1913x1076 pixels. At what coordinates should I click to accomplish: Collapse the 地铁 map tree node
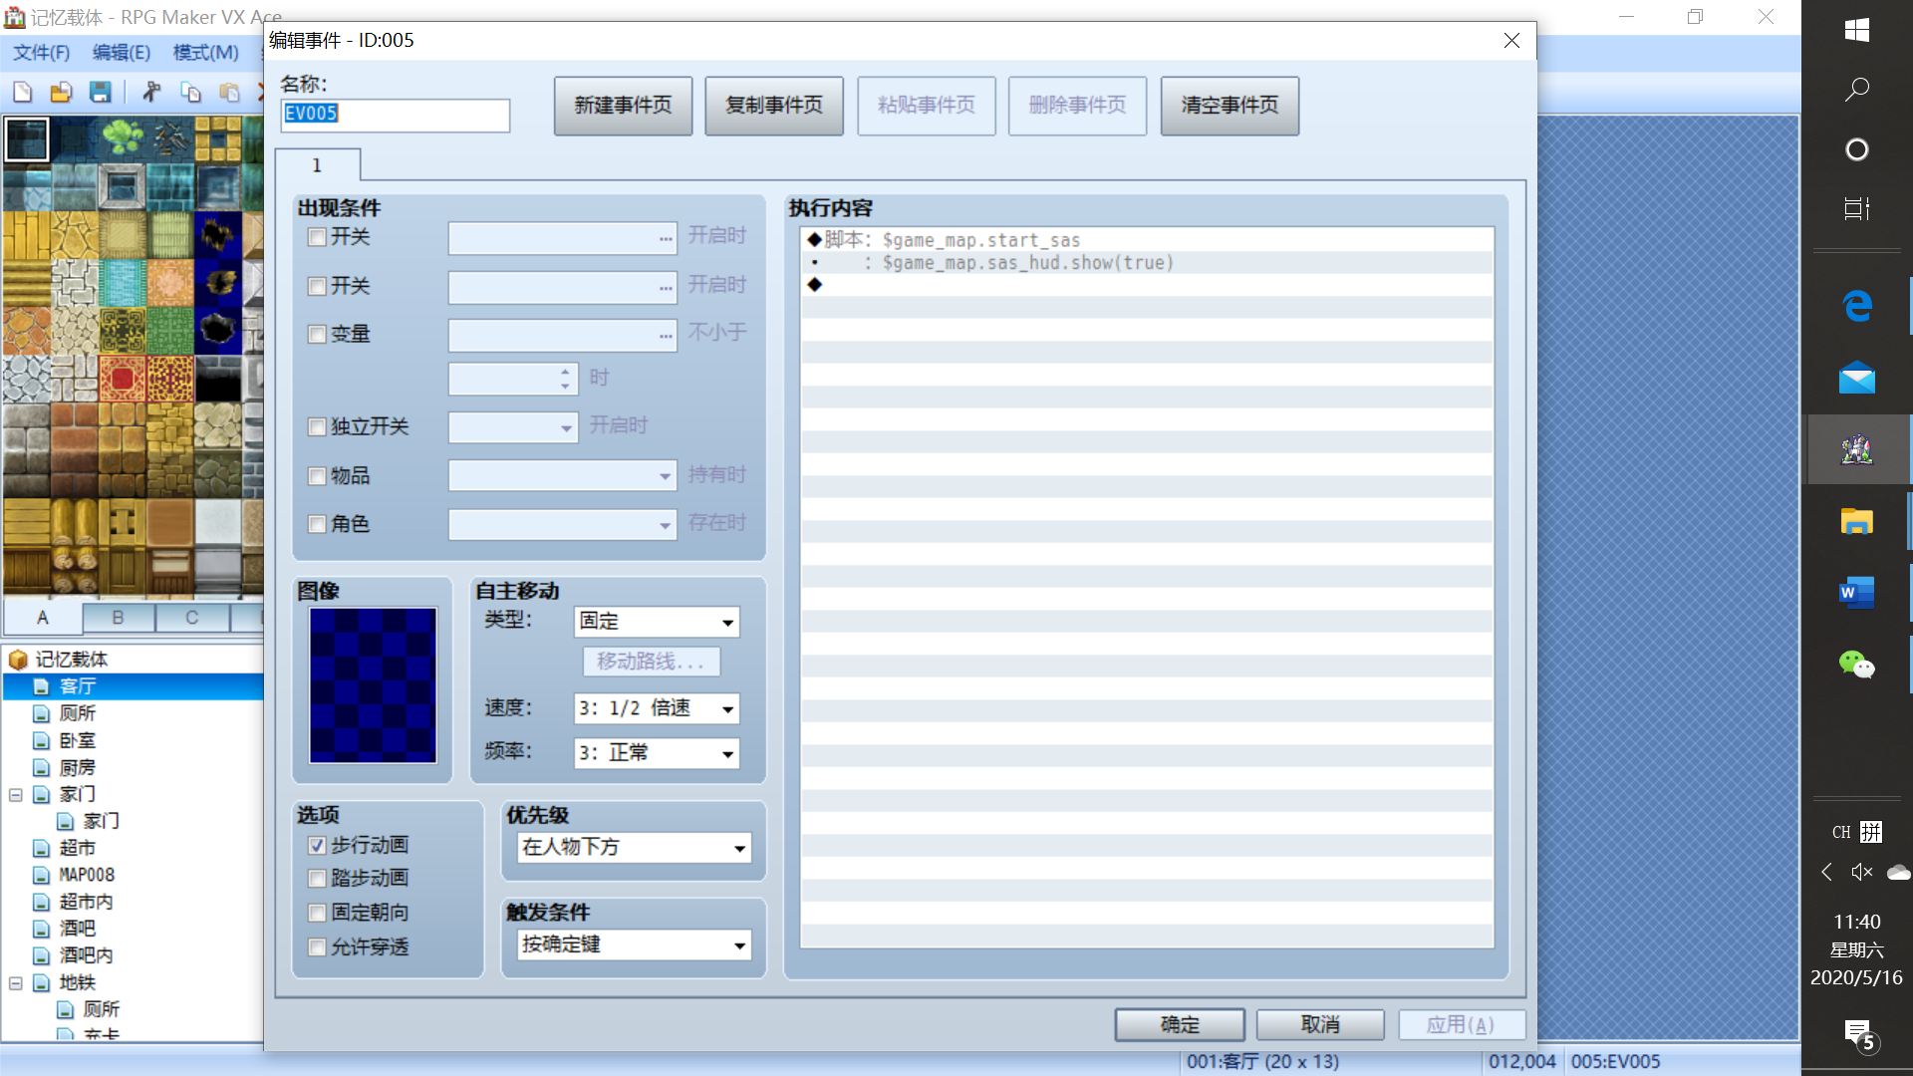point(16,983)
